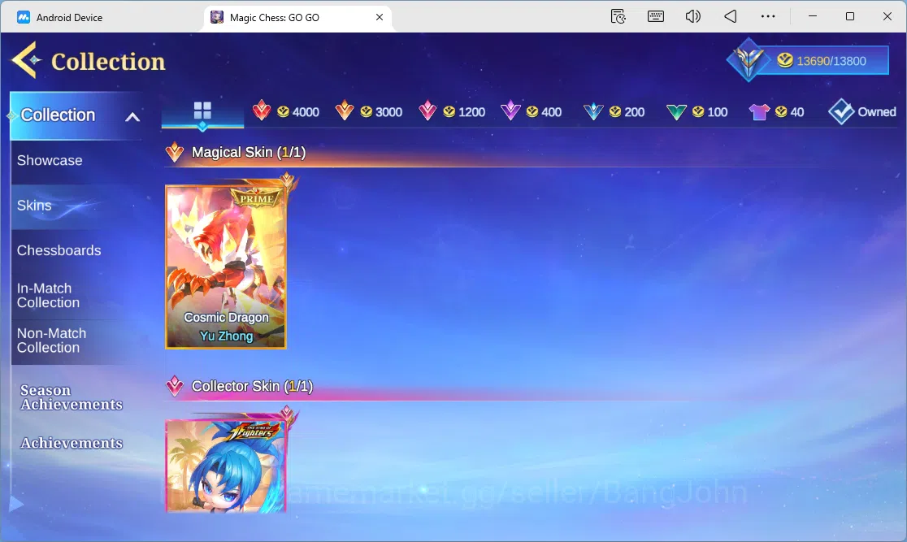Filter by 200 point blue gem tier

(614, 111)
